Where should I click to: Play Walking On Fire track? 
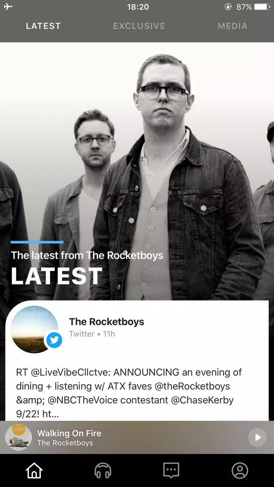(257, 437)
